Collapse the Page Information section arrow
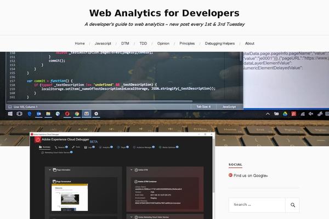 click(50, 170)
